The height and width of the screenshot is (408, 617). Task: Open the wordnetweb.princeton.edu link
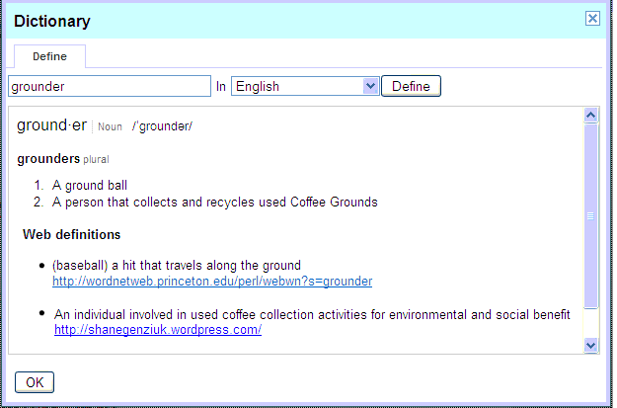(x=212, y=282)
